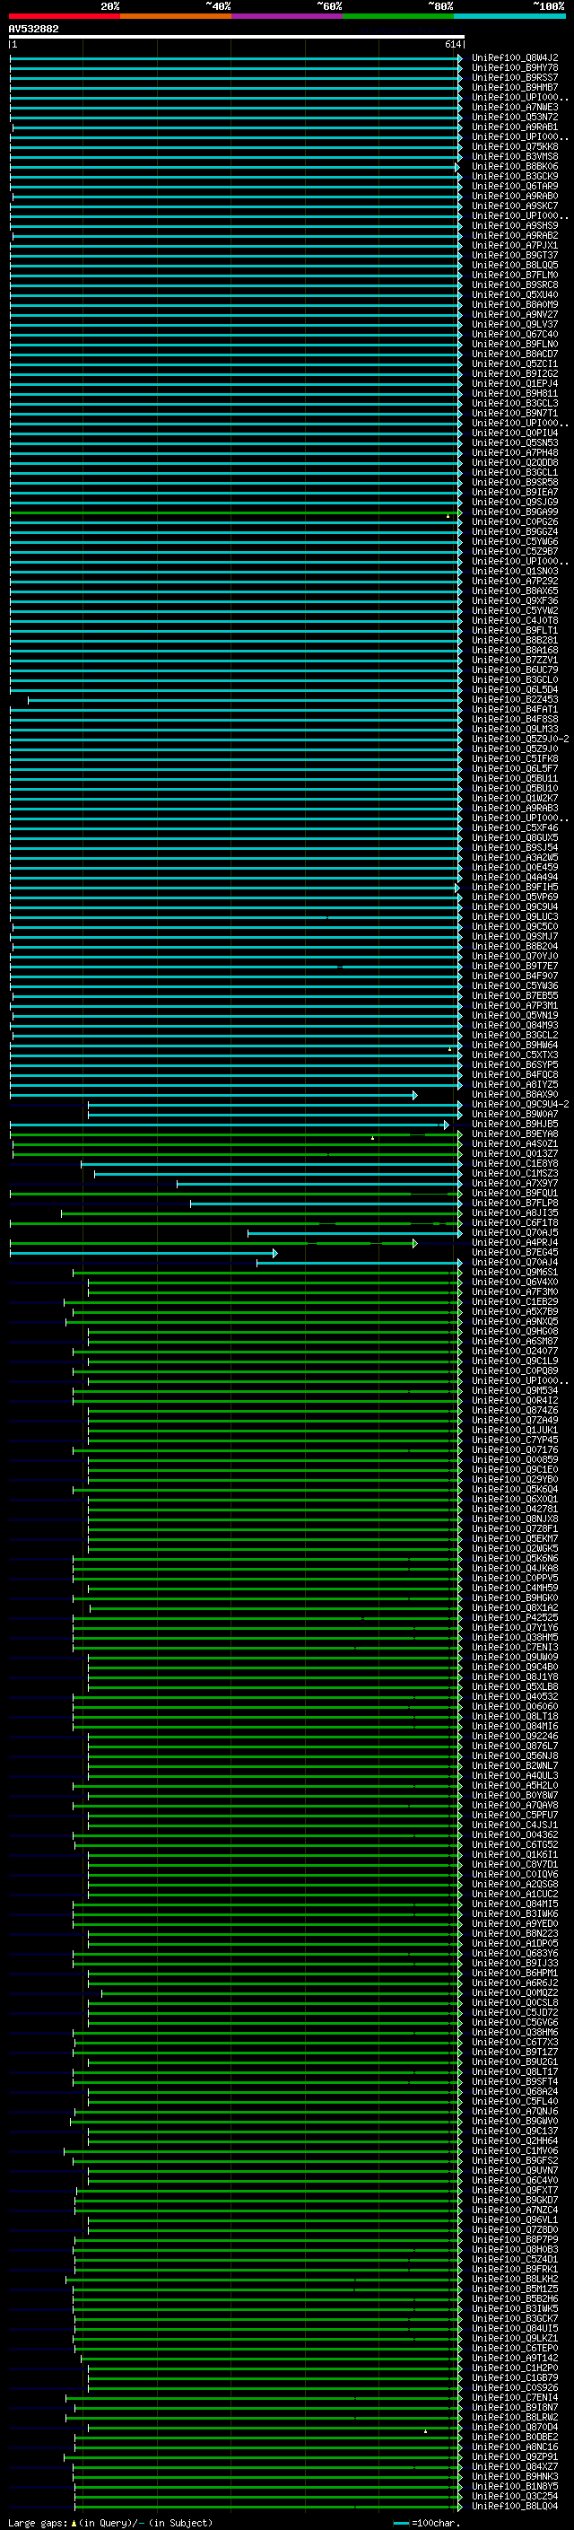Select the UniRef100_A9SHS9 label
Viewport: 574px width, 2530px height.
pos(515,226)
